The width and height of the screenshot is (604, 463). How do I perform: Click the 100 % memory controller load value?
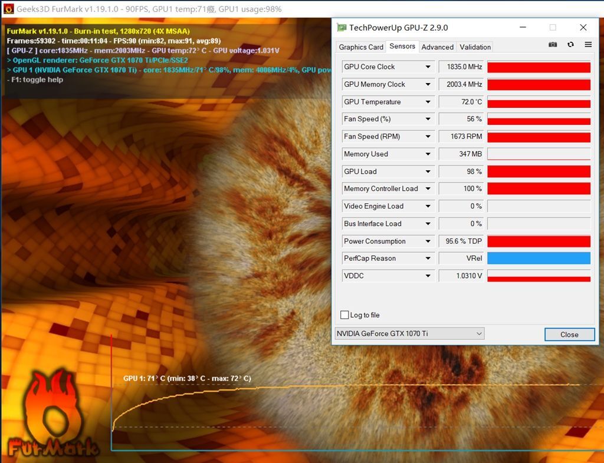pos(461,189)
